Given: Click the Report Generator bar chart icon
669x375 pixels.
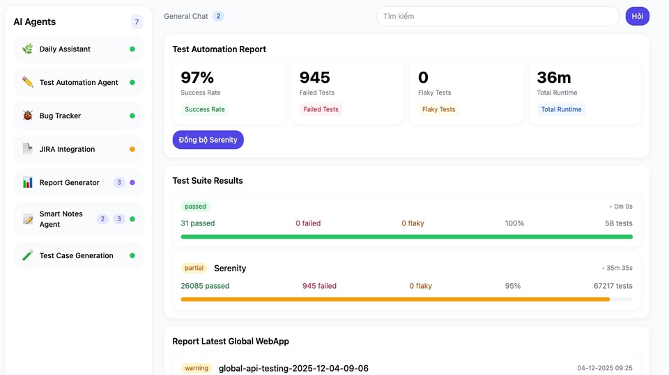Looking at the screenshot, I should pyautogui.click(x=28, y=183).
